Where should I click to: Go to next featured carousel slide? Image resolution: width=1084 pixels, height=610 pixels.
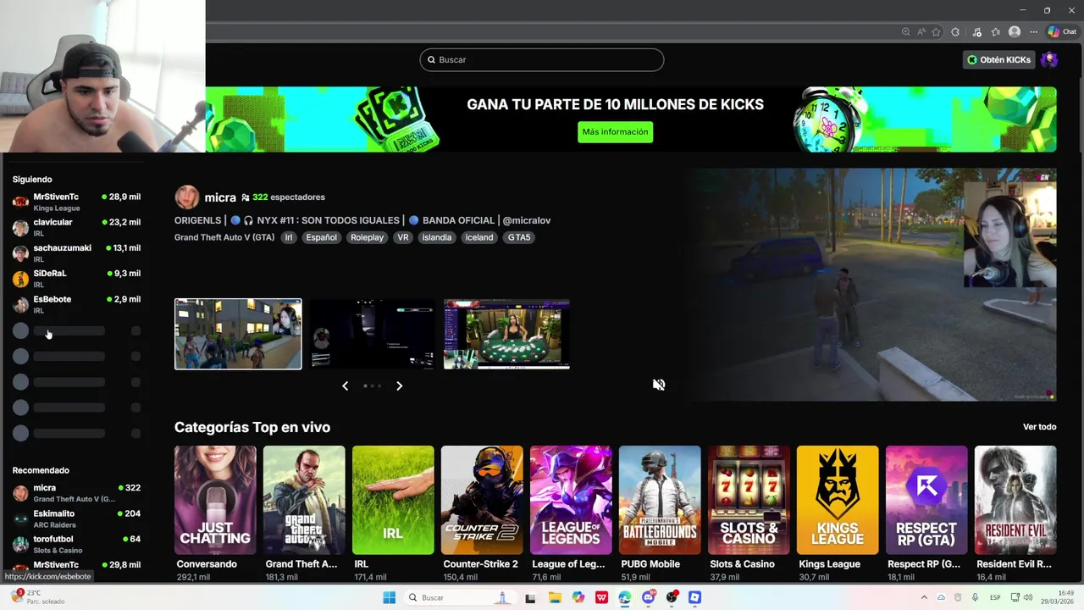[x=400, y=385]
